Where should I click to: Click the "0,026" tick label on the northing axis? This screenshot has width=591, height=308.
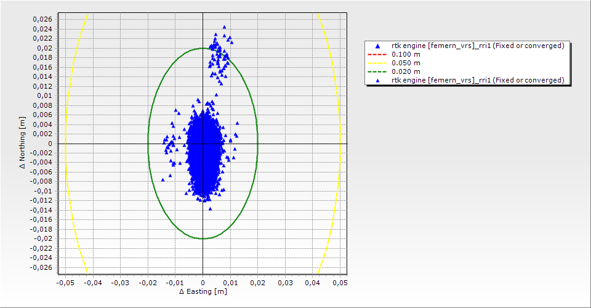click(42, 19)
